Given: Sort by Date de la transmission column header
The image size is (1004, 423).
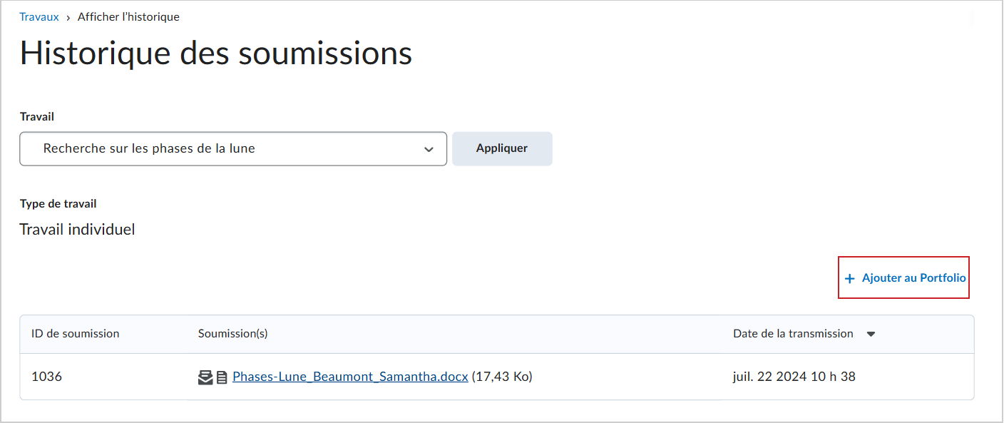Looking at the screenshot, I should [793, 333].
